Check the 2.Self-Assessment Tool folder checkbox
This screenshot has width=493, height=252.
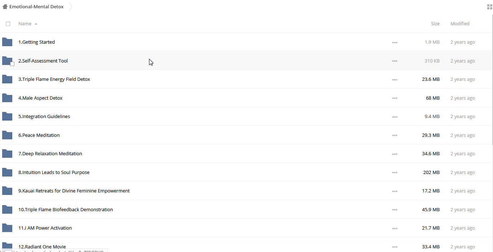(x=12, y=64)
